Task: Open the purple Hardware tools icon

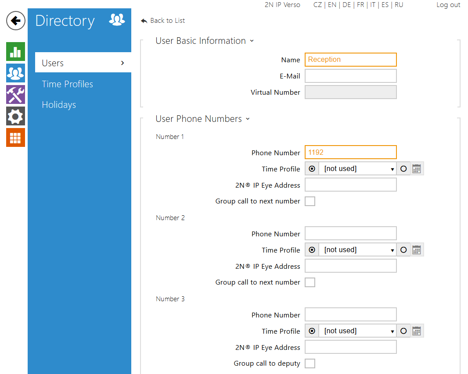Action: point(15,95)
